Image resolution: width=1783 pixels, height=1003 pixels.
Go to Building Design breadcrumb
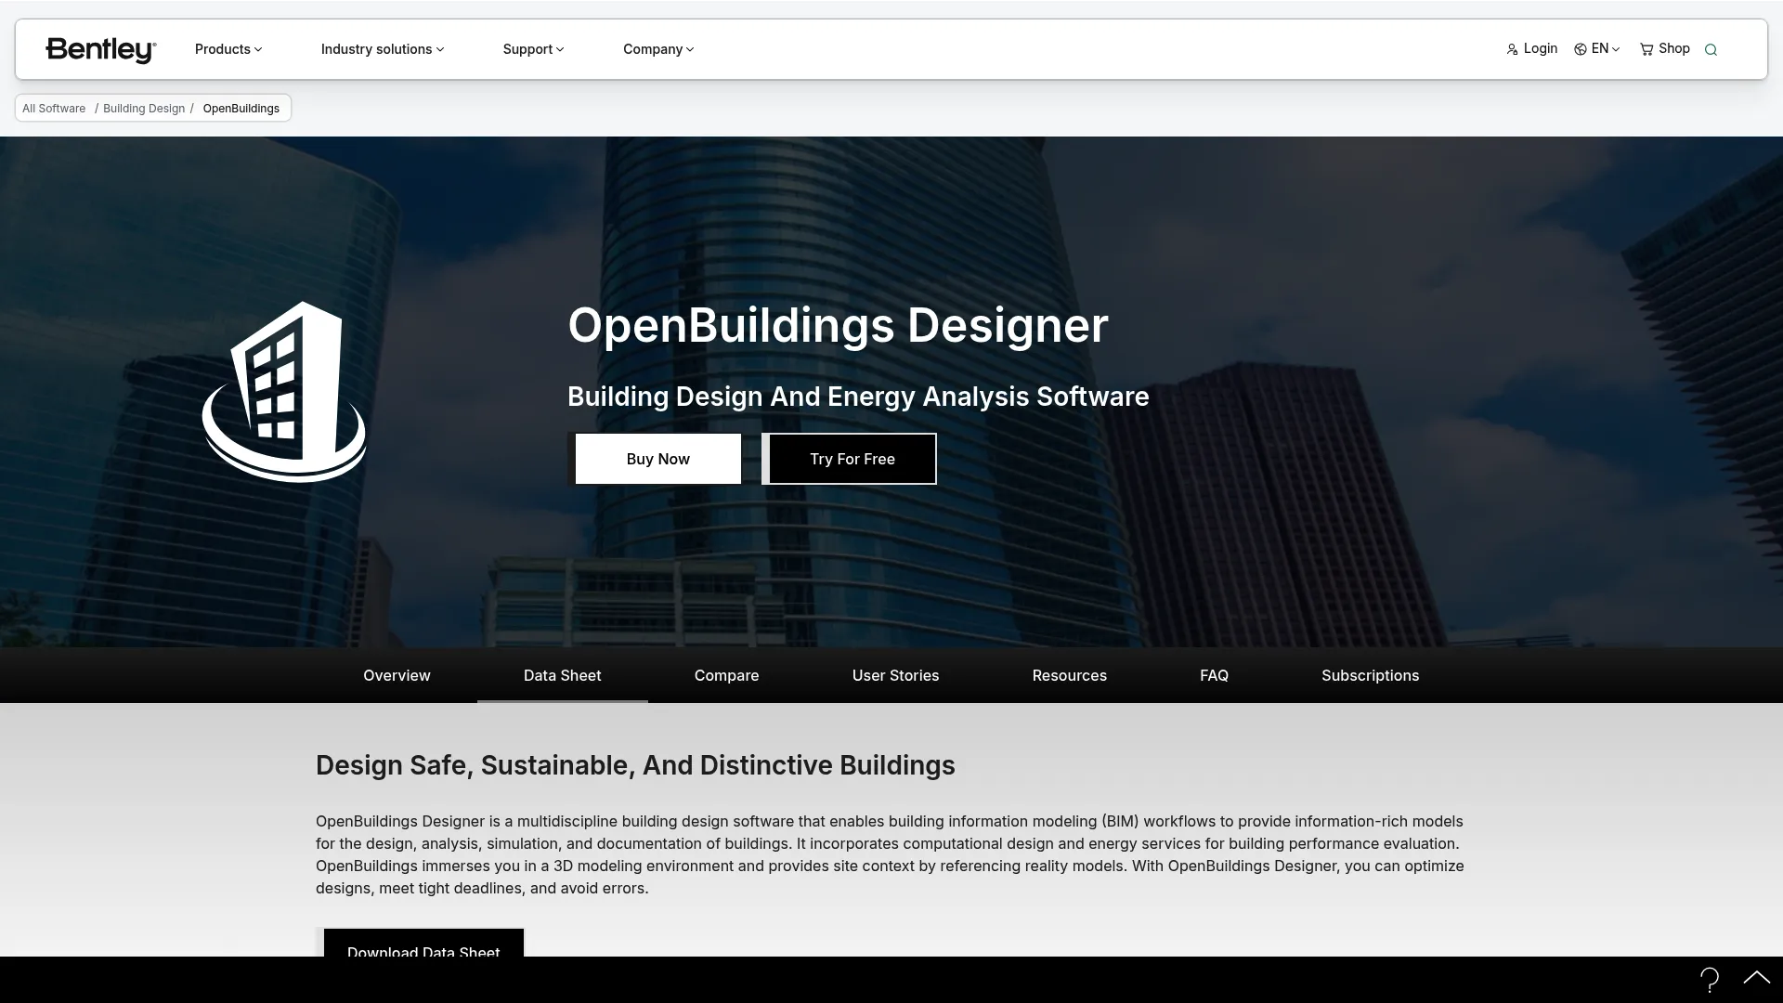(x=144, y=109)
